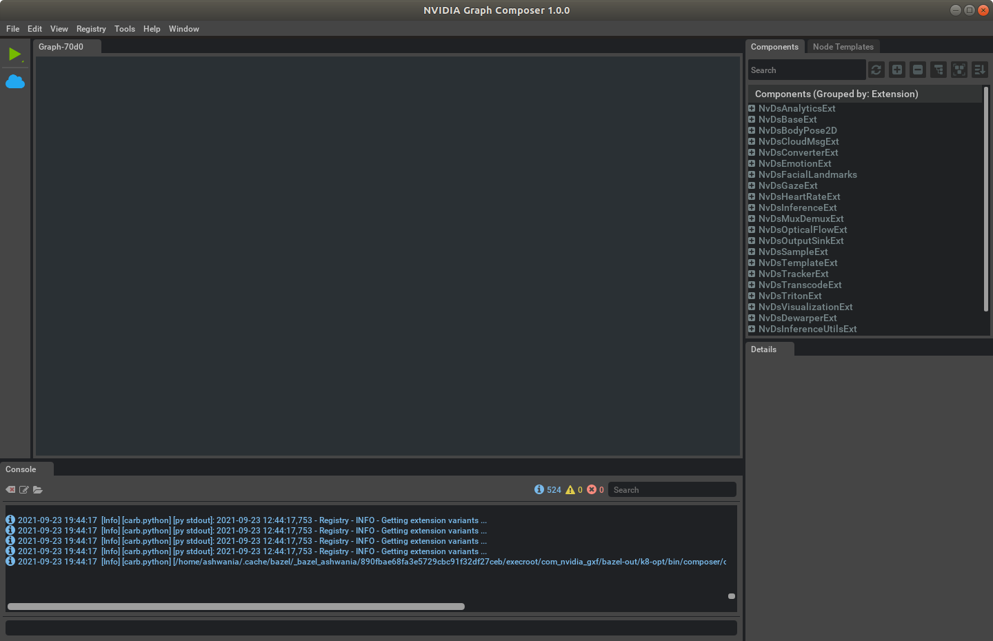Click the hierarchy grouping icon in Components toolbar
This screenshot has width=993, height=641.
(938, 70)
